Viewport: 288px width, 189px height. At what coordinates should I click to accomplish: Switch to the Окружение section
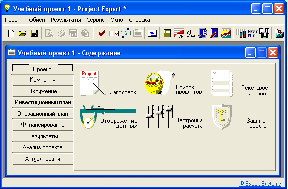pos(43,91)
